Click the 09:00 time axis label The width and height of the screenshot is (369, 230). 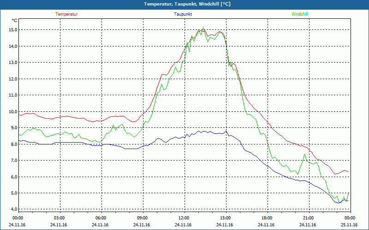143,218
